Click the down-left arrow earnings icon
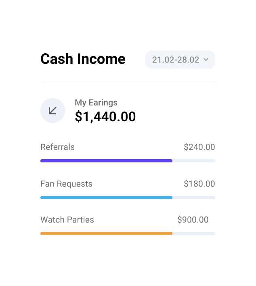The image size is (256, 286). [52, 110]
